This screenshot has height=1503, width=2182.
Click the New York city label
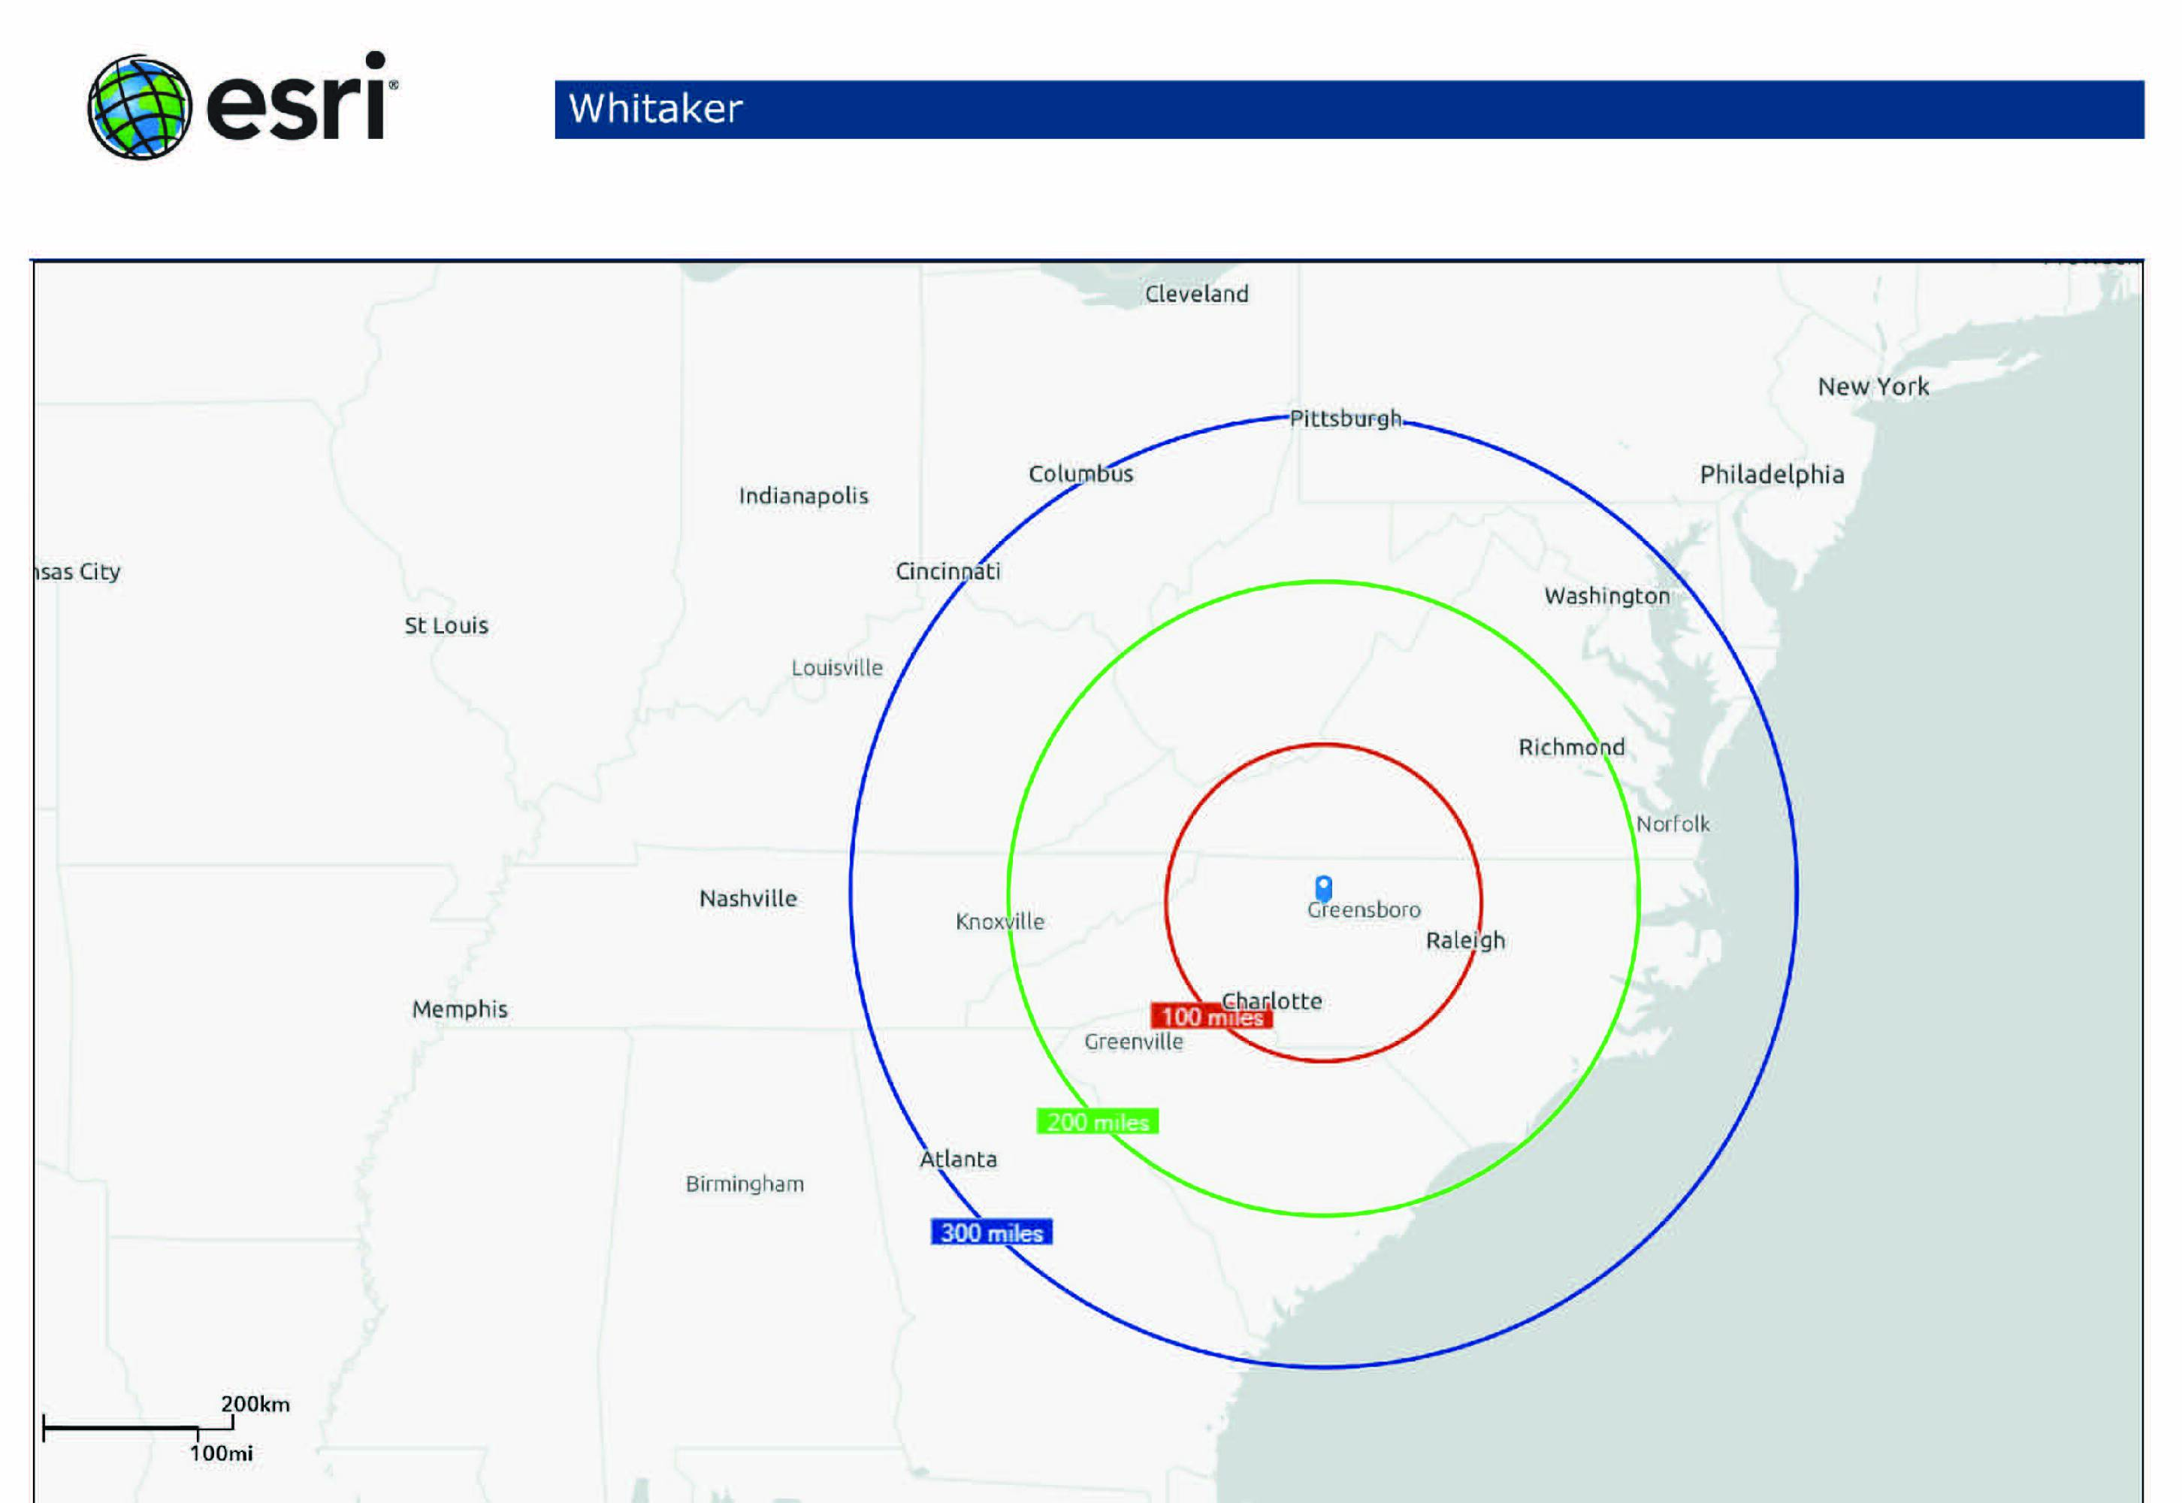tap(1872, 387)
